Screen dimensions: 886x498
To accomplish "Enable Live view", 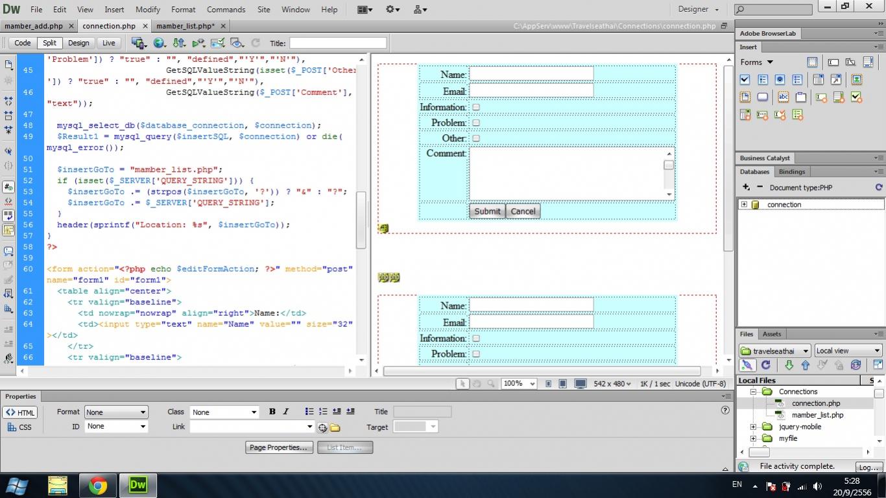I will pos(109,43).
